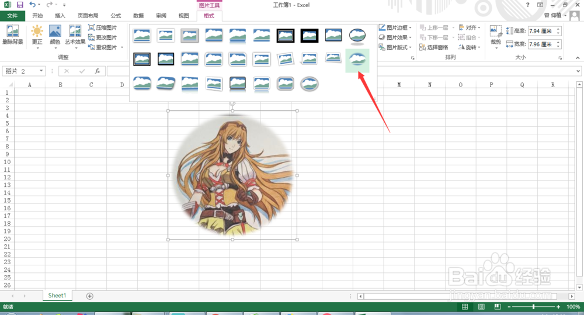Open the Selection Pane (选择窗格)

433,47
